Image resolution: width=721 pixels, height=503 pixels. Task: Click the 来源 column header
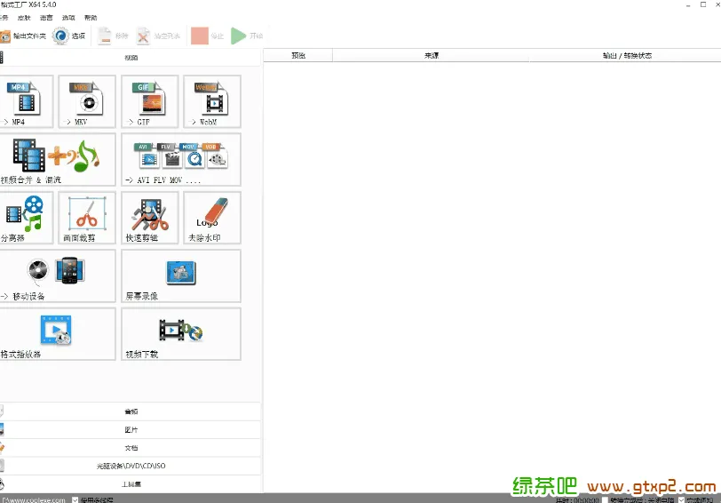pyautogui.click(x=431, y=55)
